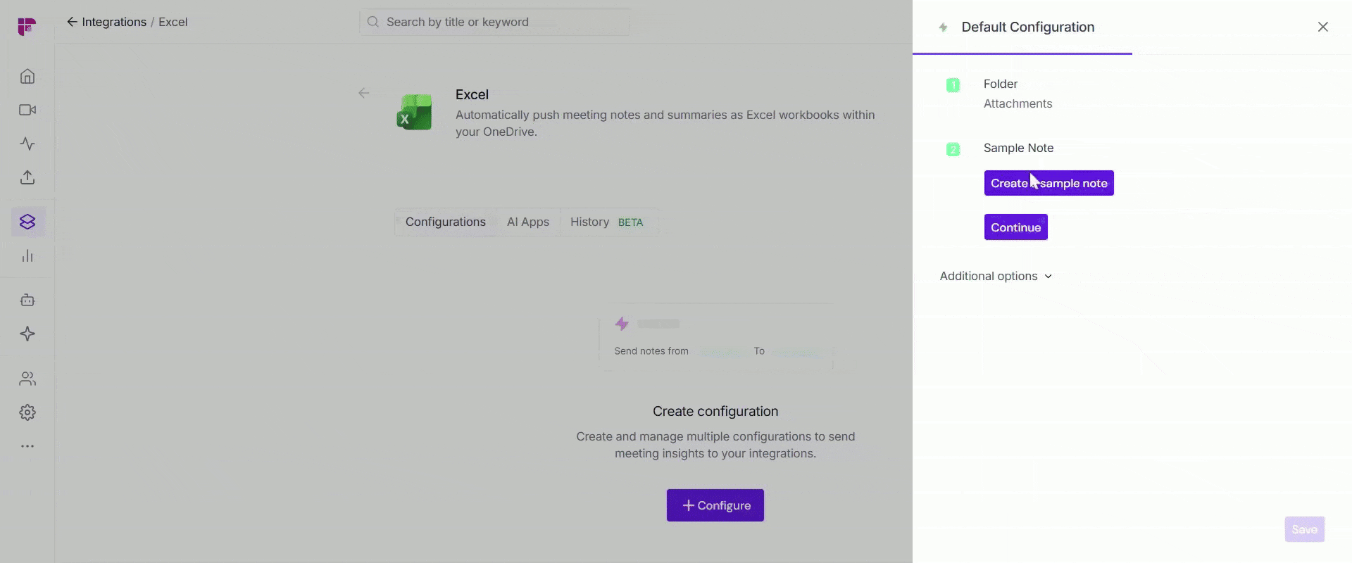Click the Default Configuration title
Viewport: 1352px width, 563px height.
tap(1028, 27)
